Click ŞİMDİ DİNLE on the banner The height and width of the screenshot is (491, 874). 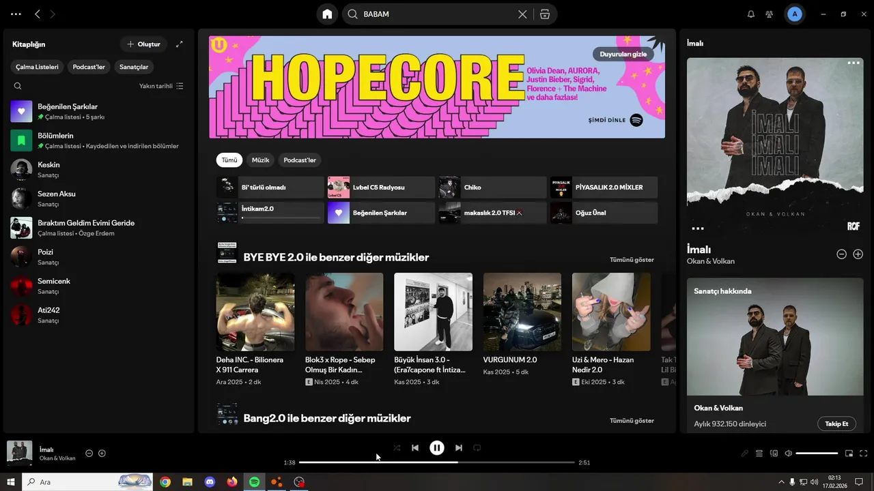pyautogui.click(x=607, y=120)
